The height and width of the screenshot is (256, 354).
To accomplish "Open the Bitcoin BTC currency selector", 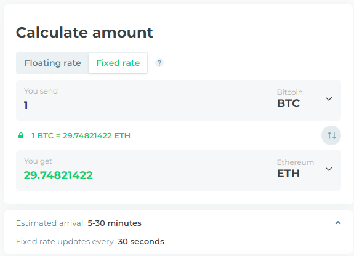I will tap(304, 100).
